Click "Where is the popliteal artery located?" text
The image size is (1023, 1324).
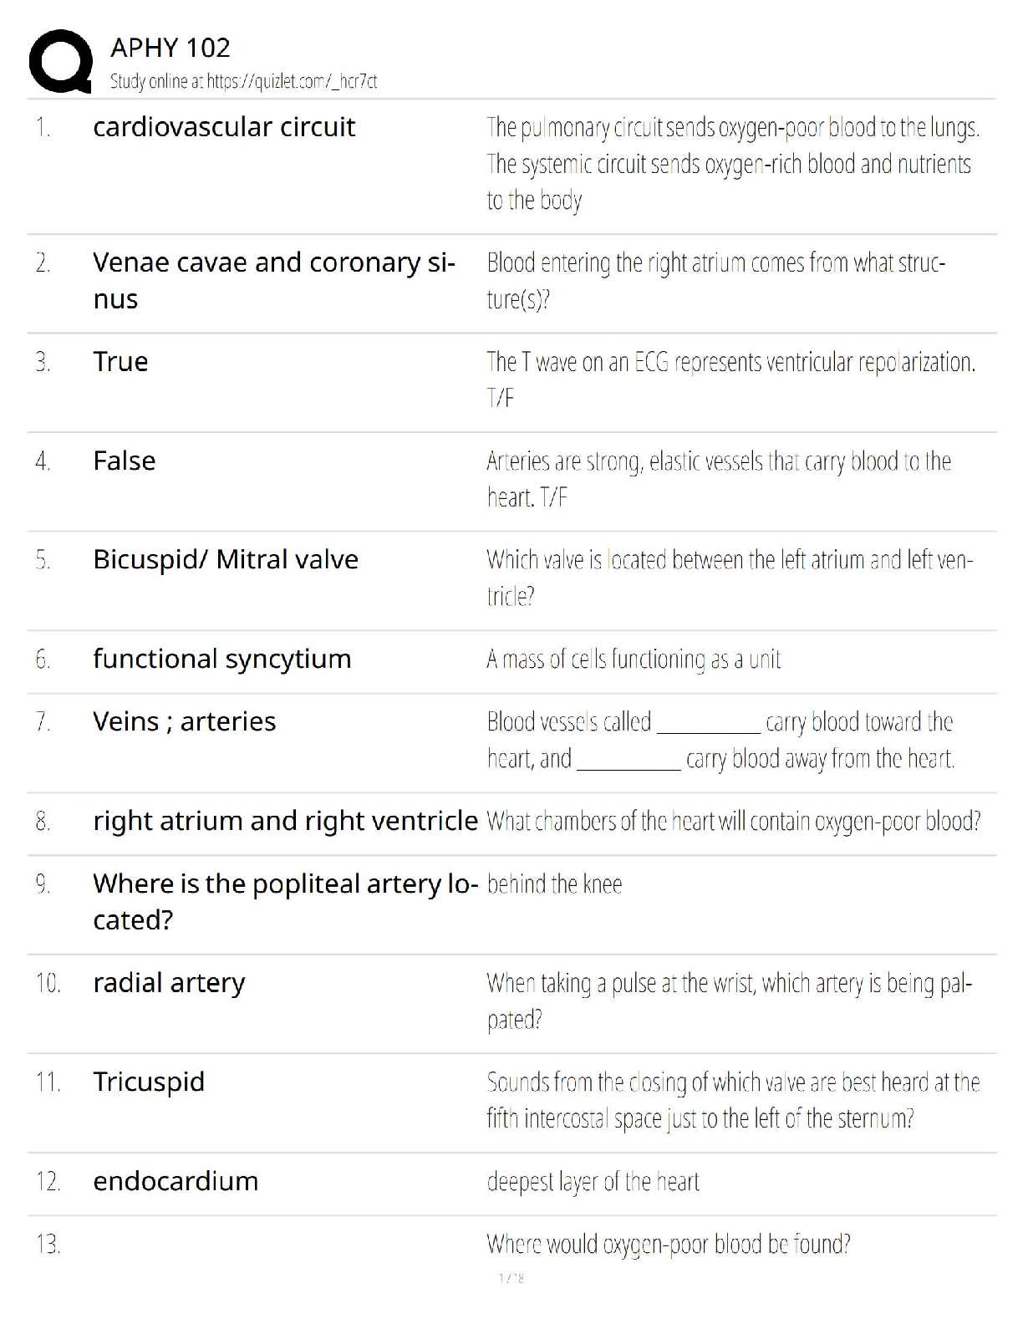click(x=285, y=901)
